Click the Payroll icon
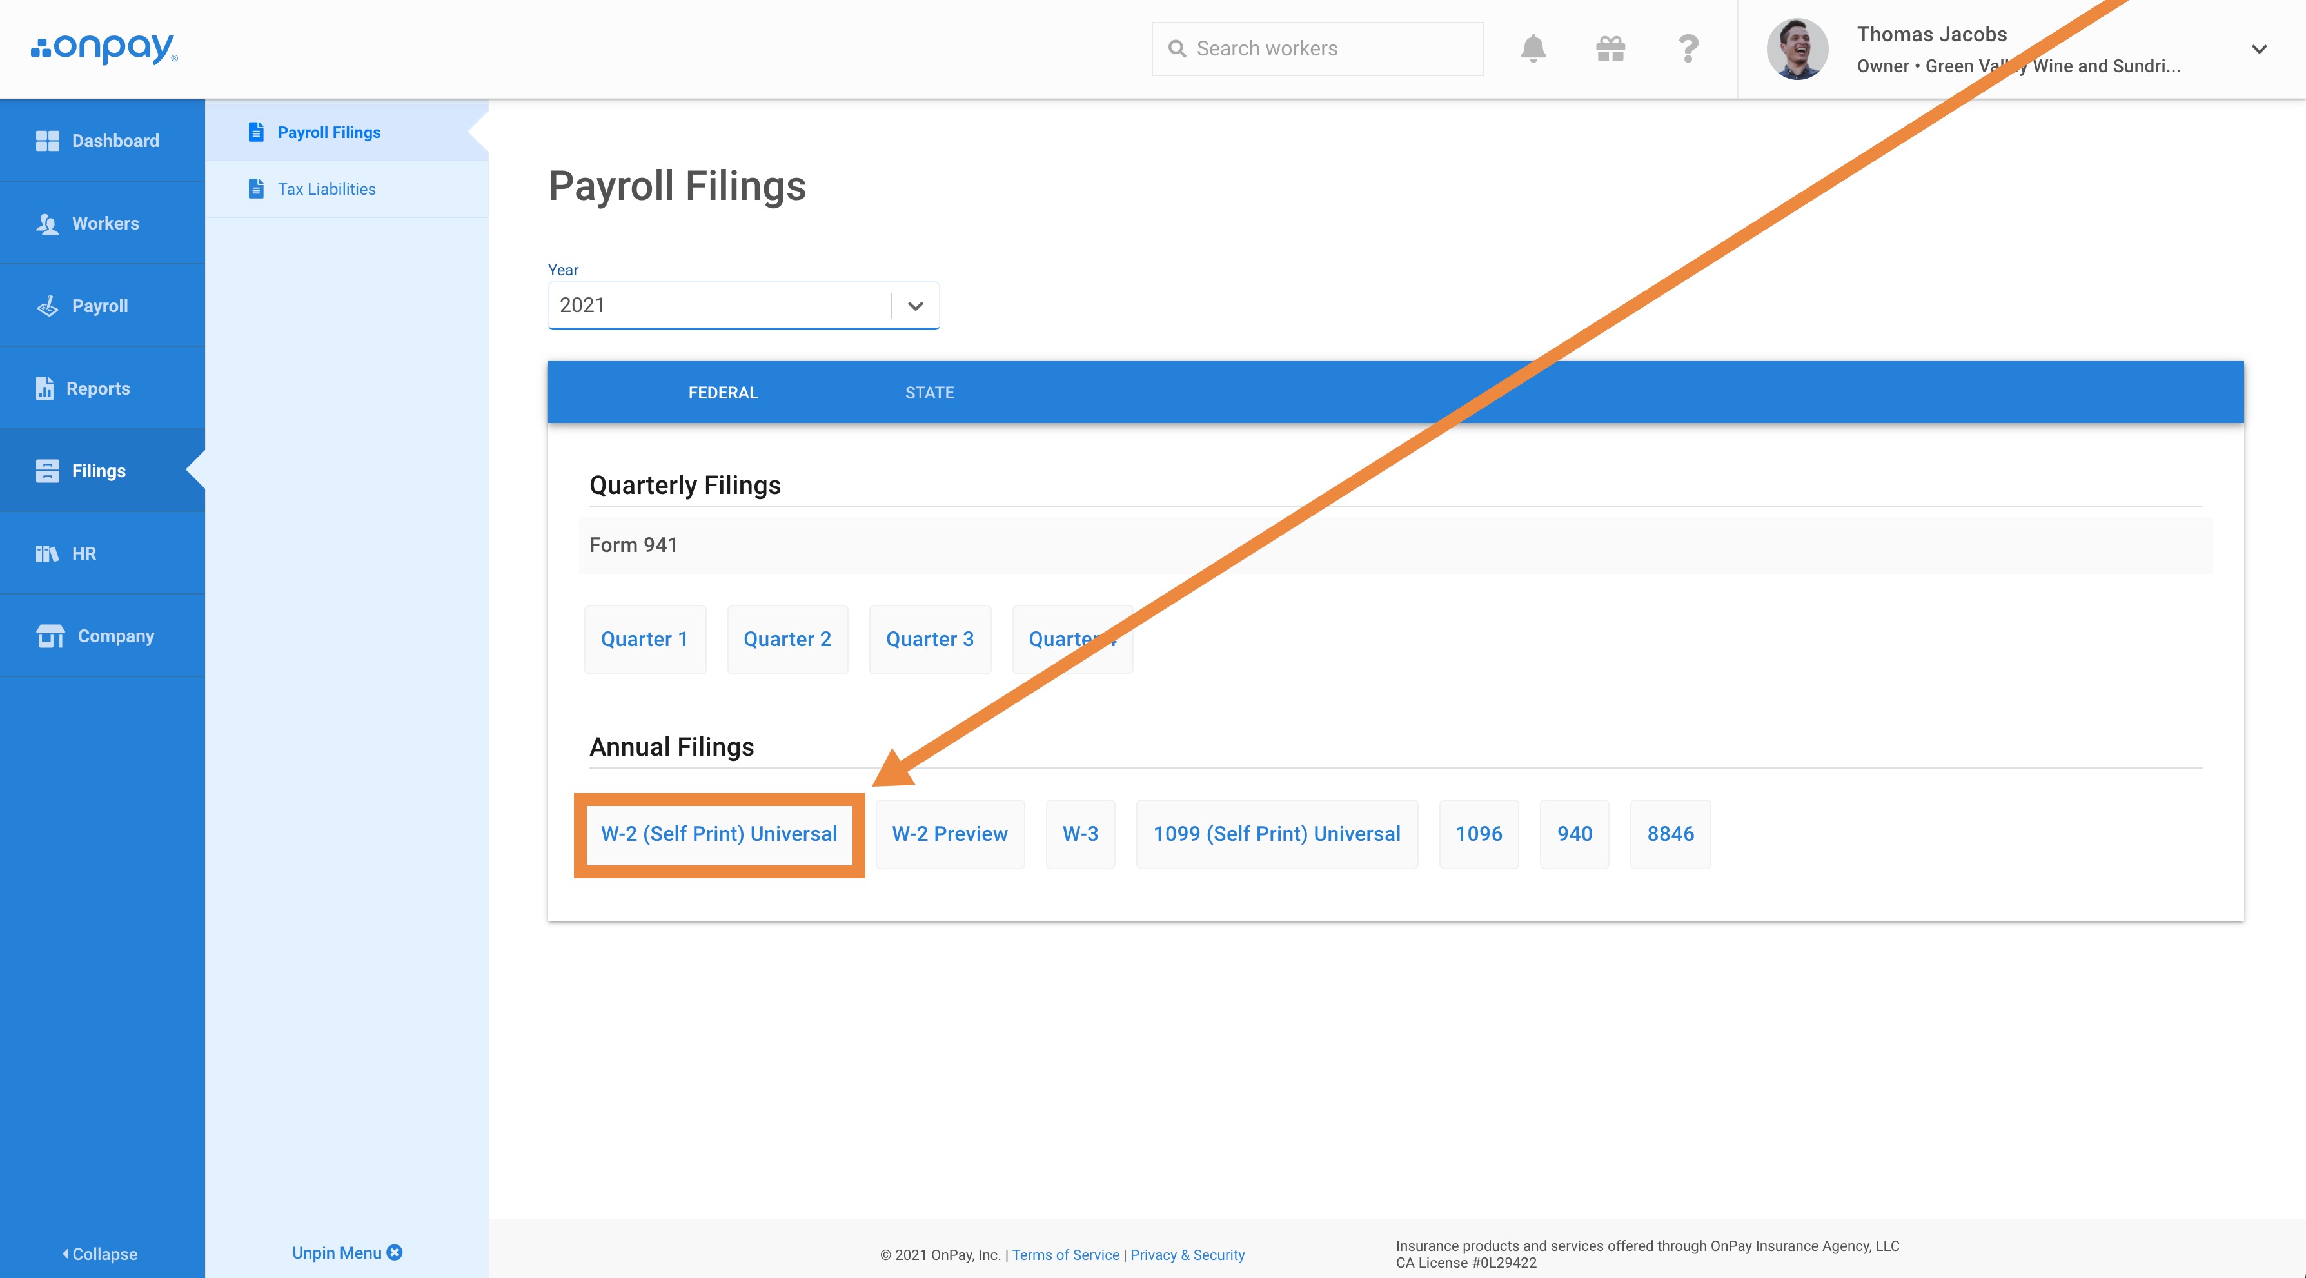This screenshot has width=2306, height=1278. [48, 306]
